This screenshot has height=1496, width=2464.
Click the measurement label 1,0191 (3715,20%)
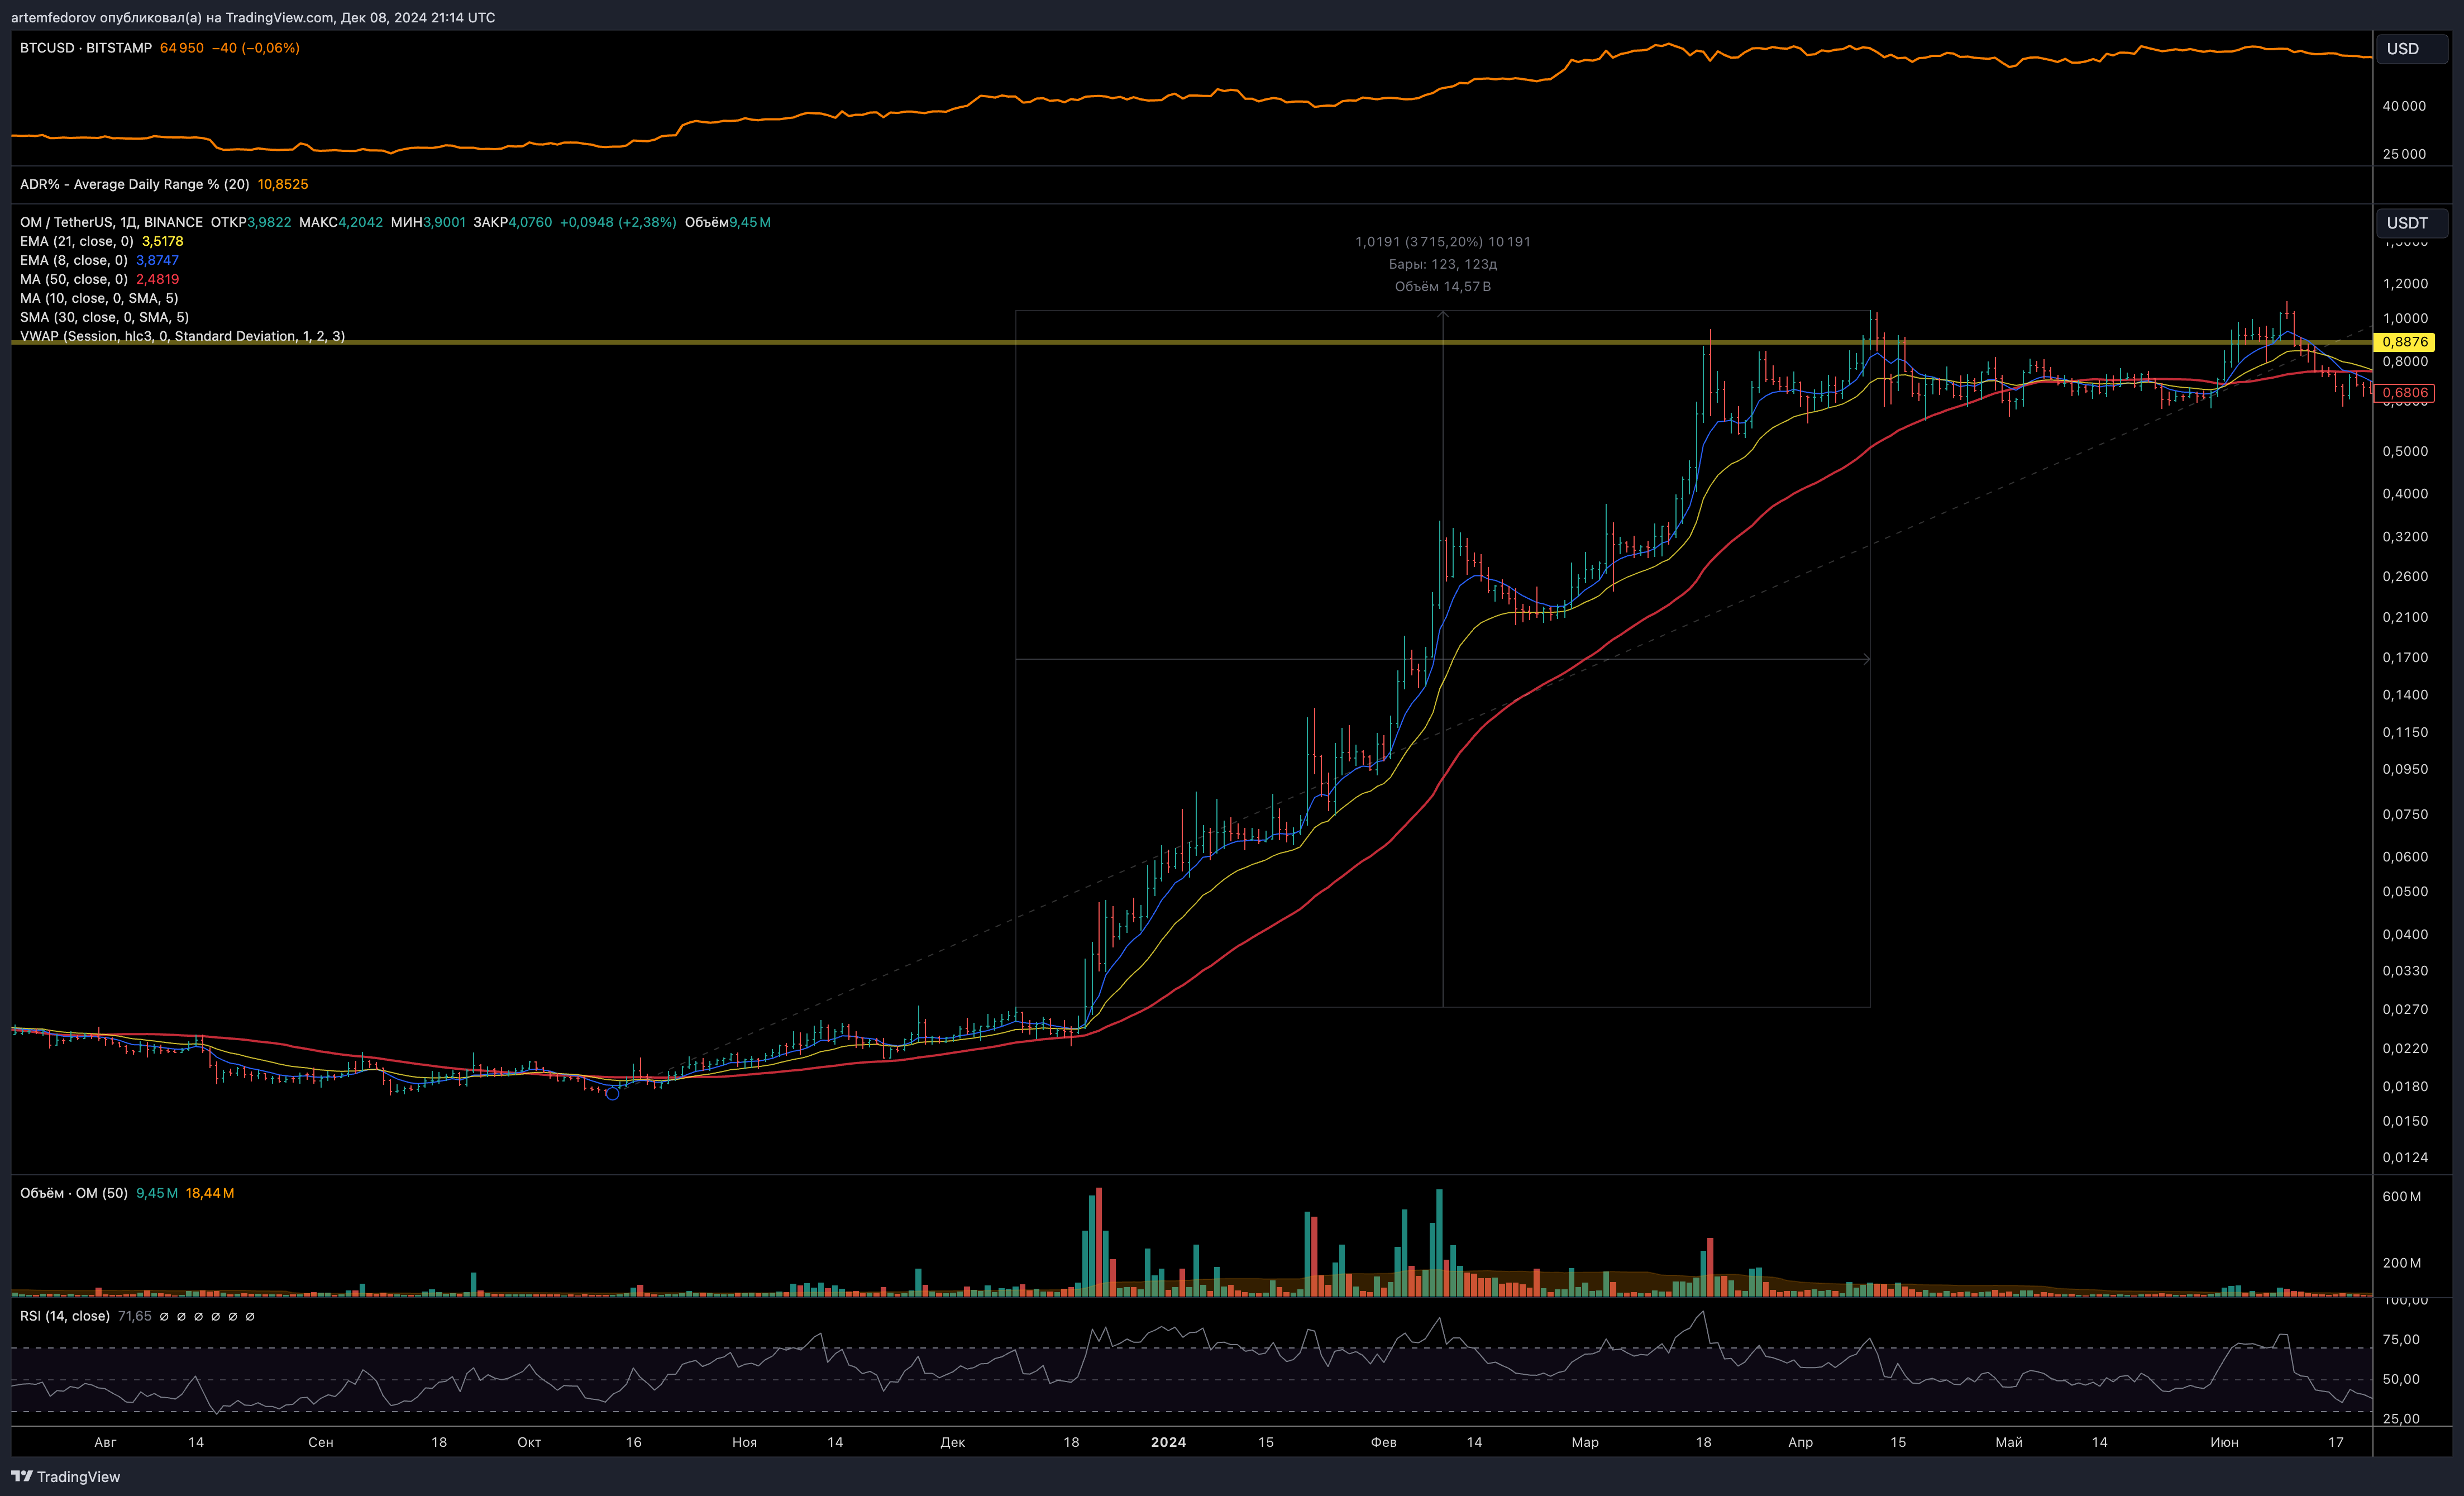click(x=1442, y=242)
